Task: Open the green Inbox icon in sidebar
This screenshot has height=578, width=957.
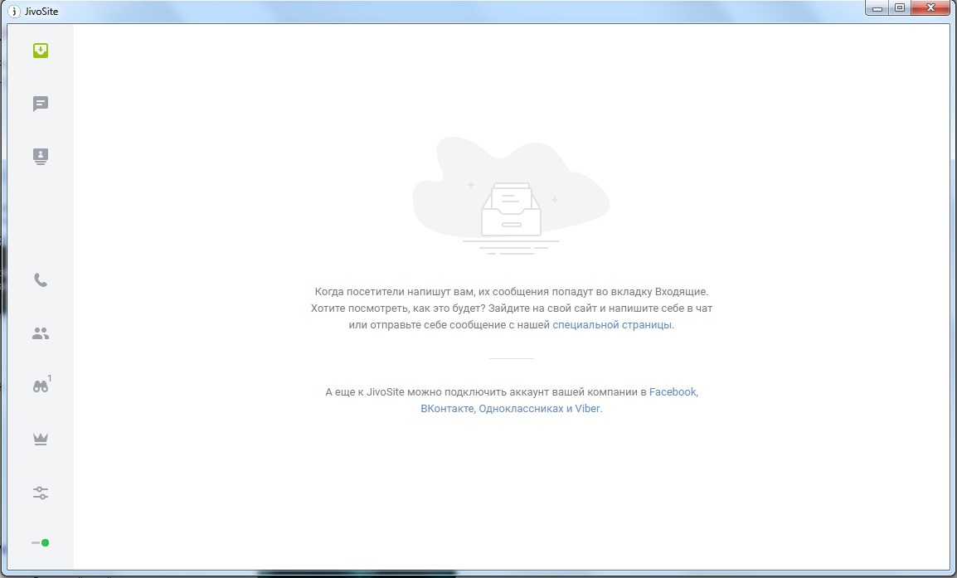Action: [41, 51]
